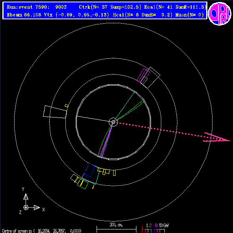
Task: Click the vertex circle at the detector center
Action: coord(114,122)
